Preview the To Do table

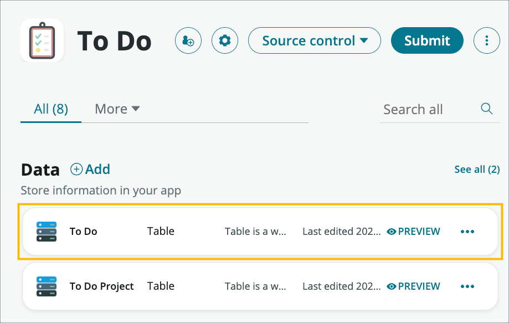pos(413,231)
